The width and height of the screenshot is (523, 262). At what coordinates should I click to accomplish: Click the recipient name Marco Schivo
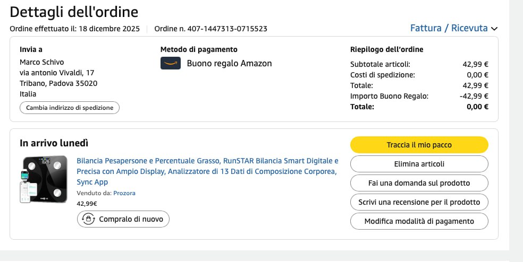pos(41,62)
